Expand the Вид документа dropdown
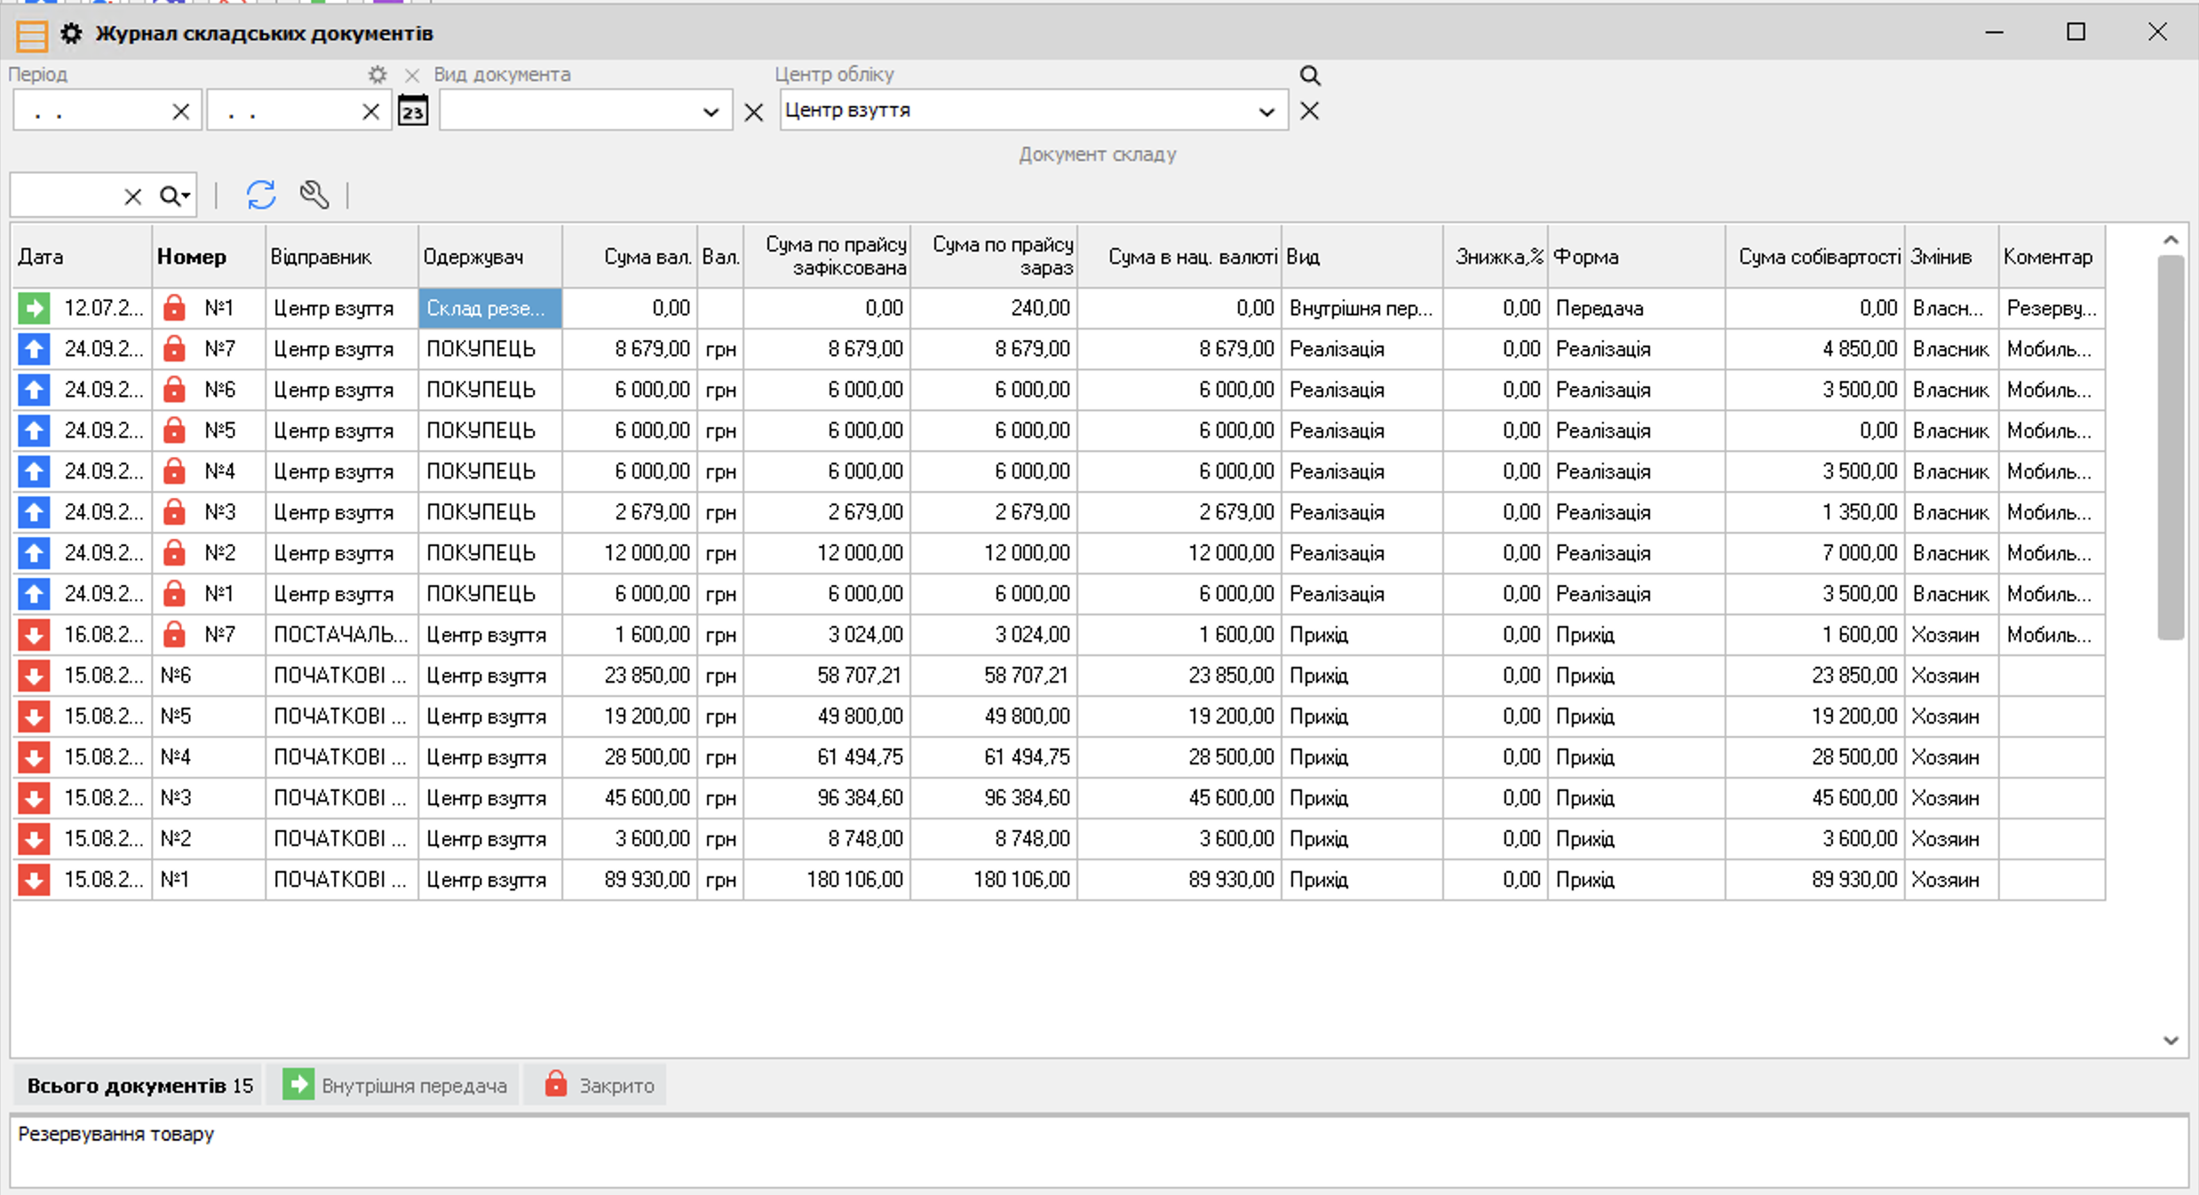The height and width of the screenshot is (1195, 2199). click(x=711, y=112)
